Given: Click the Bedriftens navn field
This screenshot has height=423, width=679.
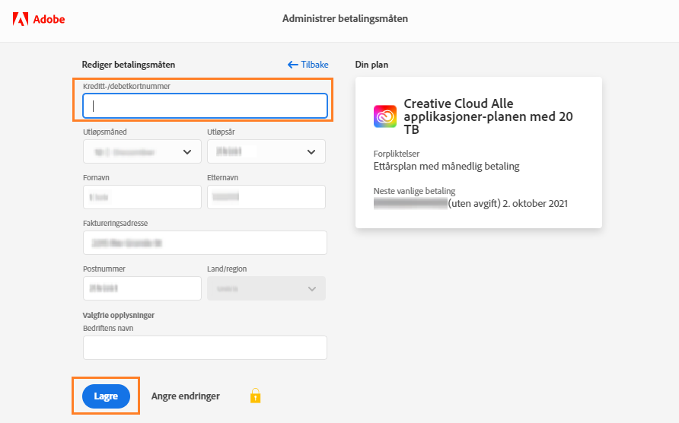Looking at the screenshot, I should click(205, 348).
